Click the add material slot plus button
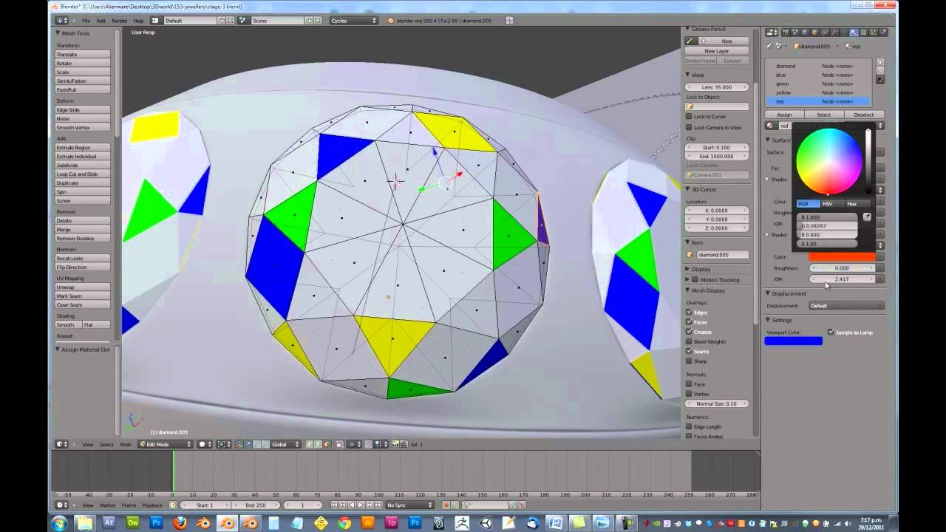The image size is (946, 532). point(879,62)
